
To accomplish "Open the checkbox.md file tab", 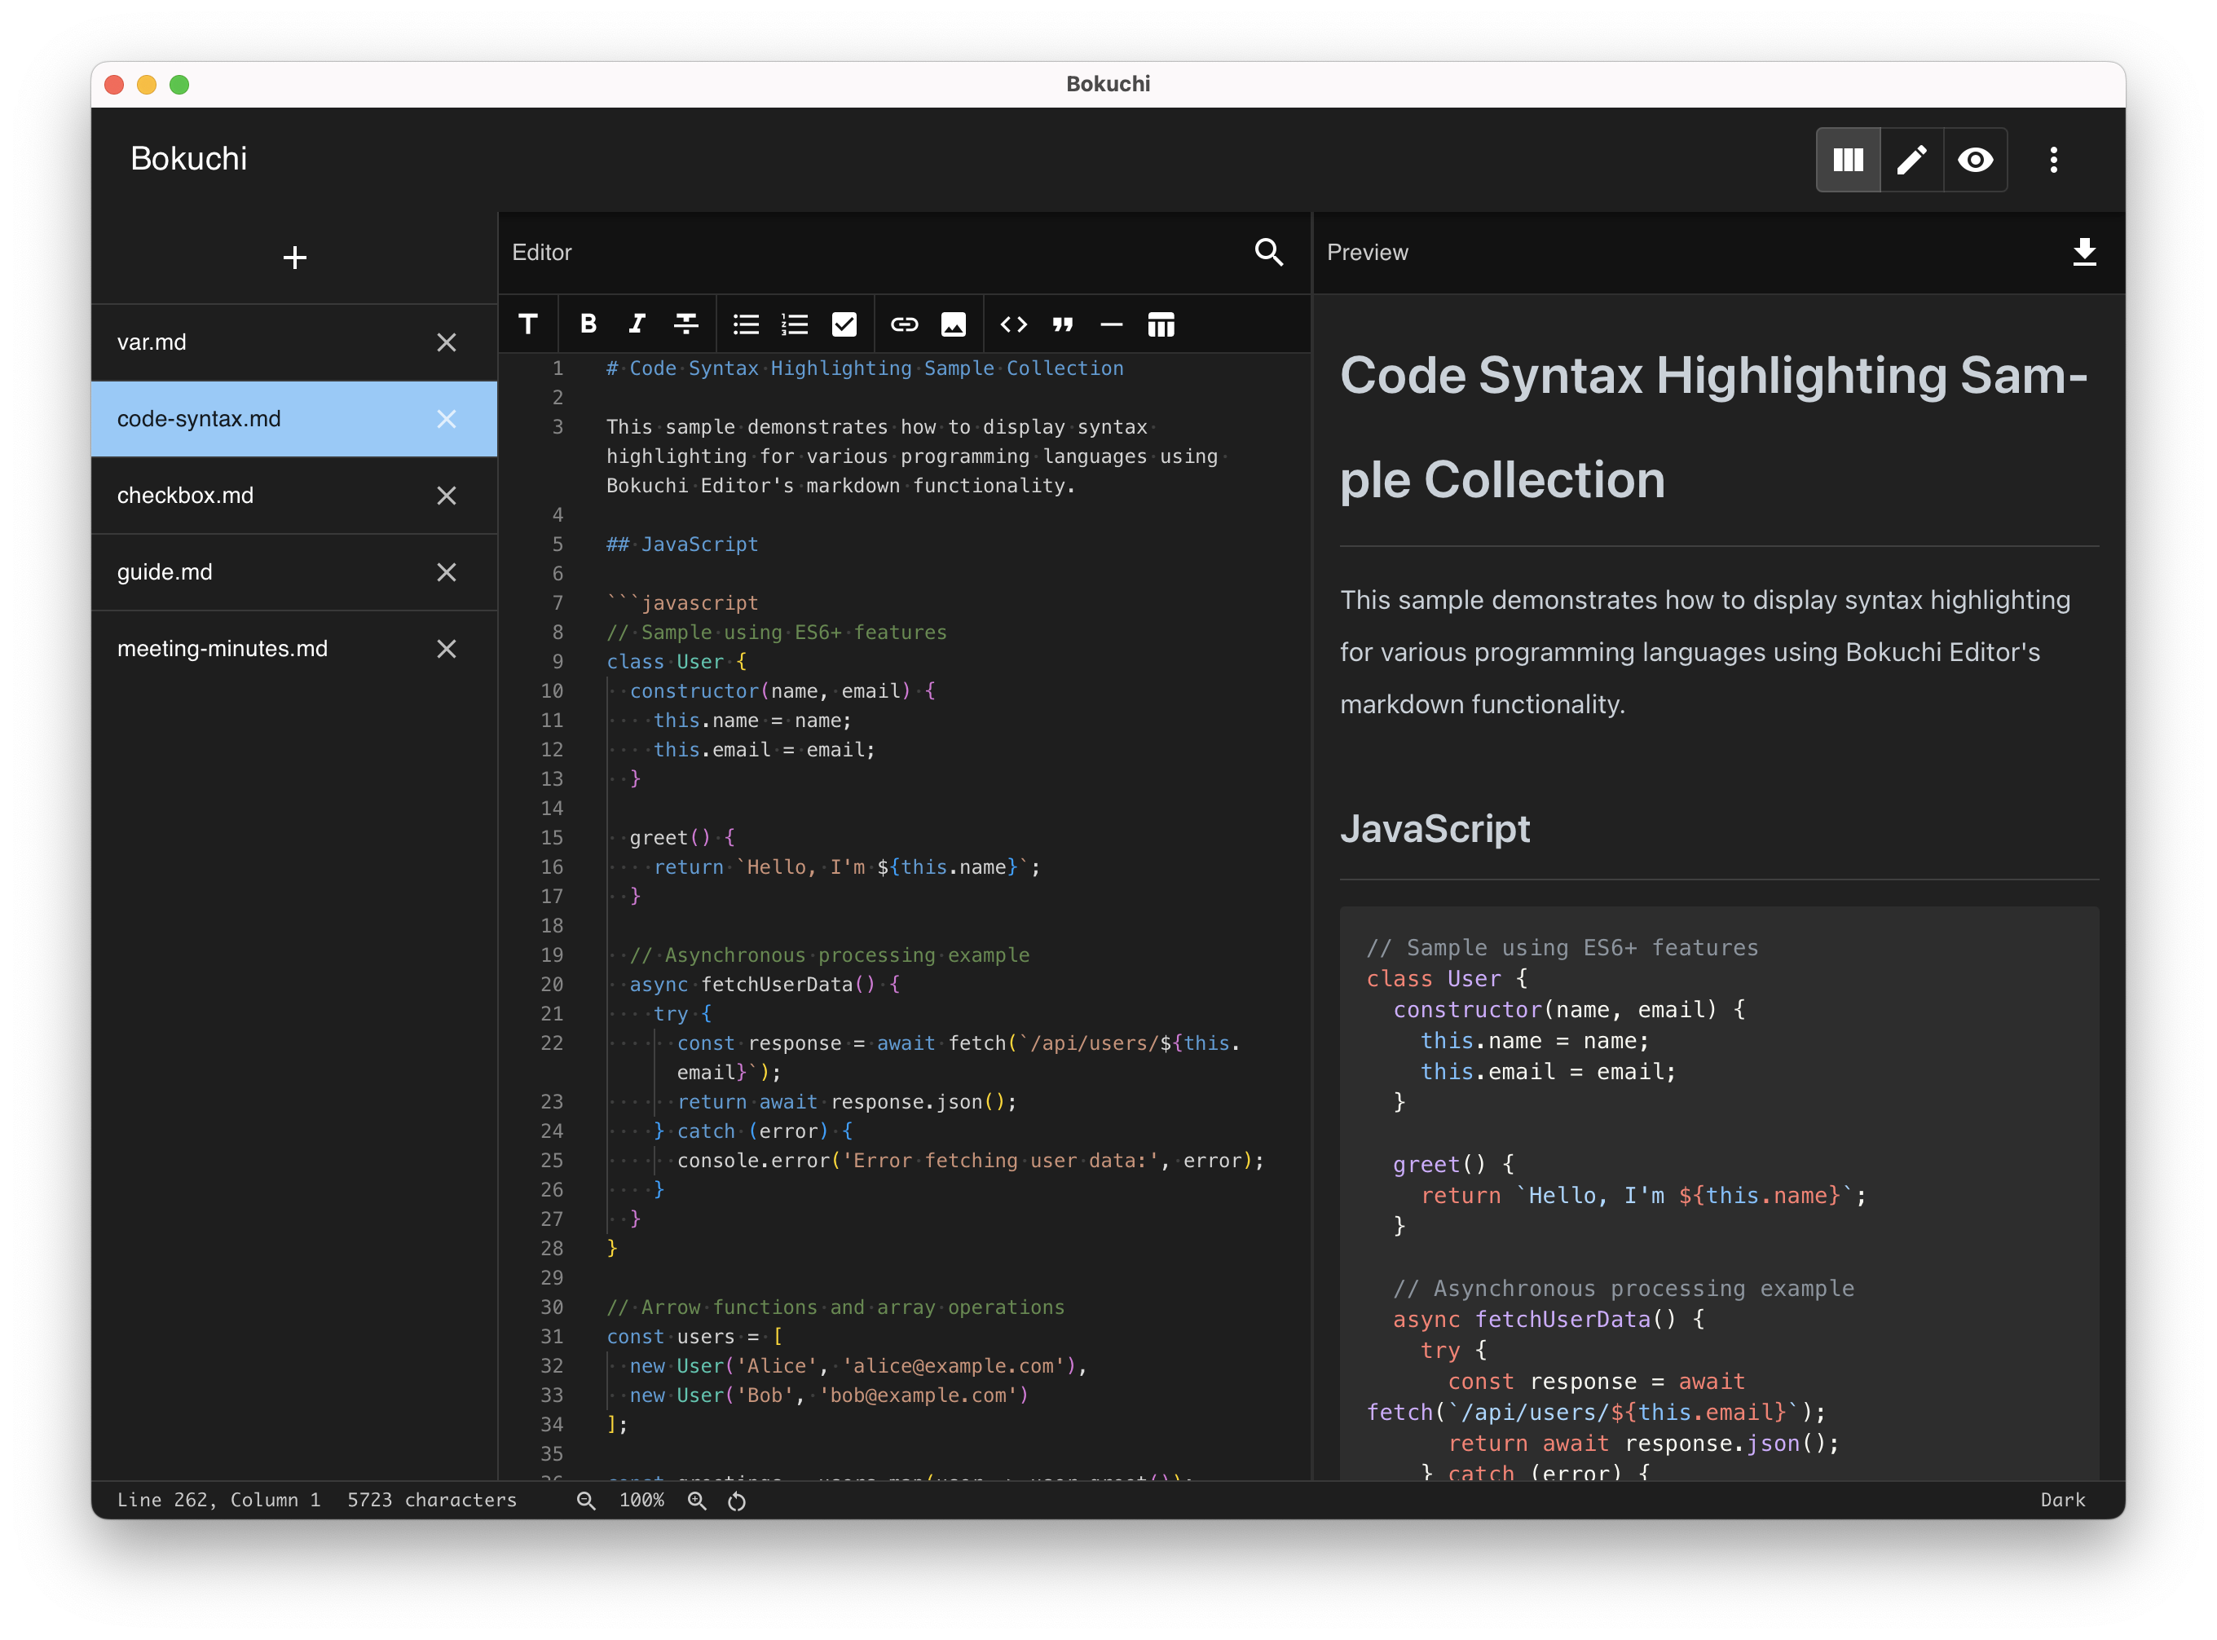I will tap(186, 496).
